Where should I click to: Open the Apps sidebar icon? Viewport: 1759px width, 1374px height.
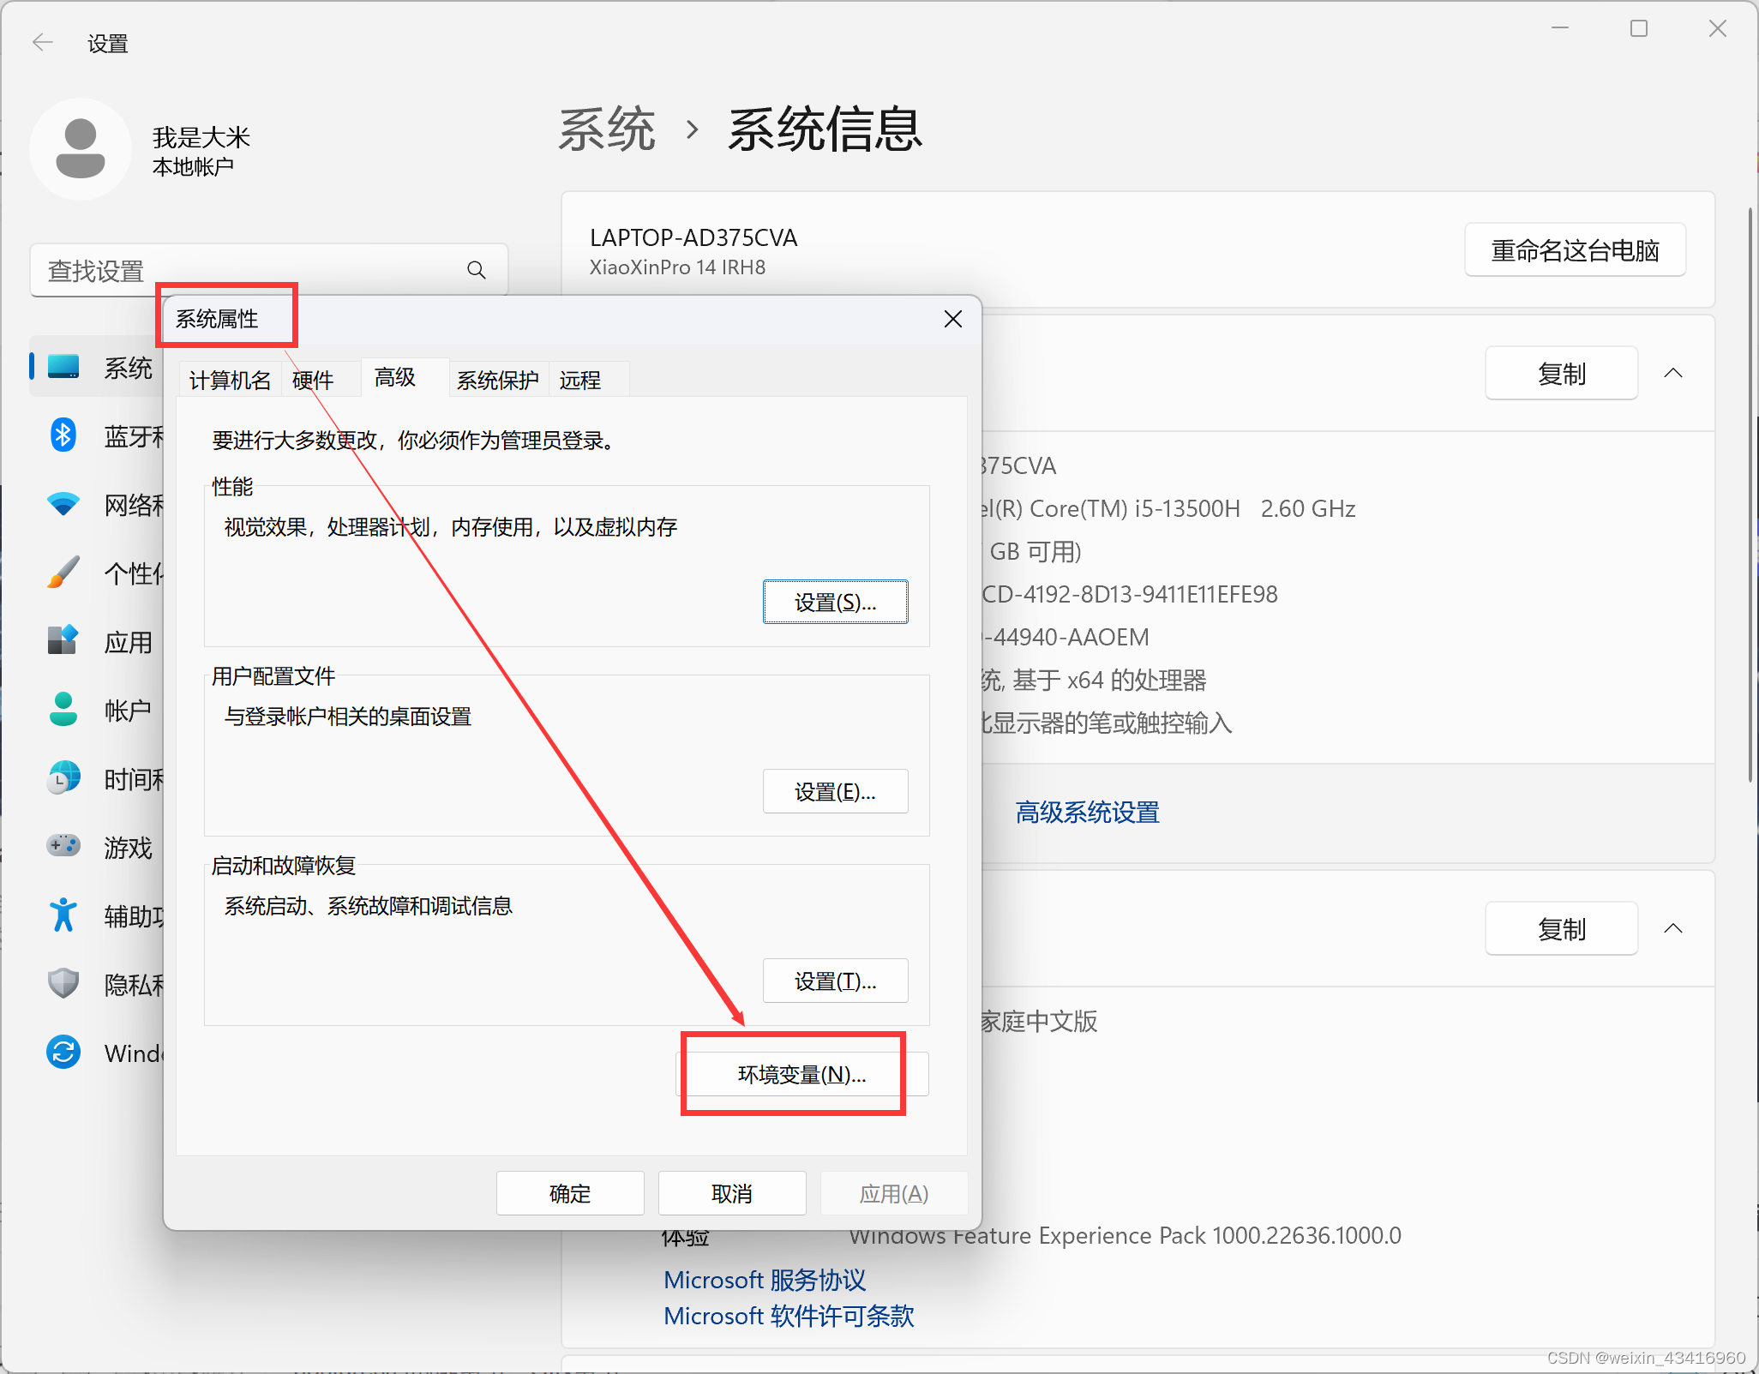63,641
